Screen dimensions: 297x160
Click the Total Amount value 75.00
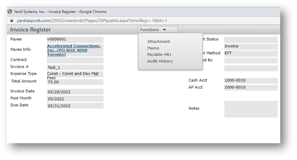[x=75, y=82]
